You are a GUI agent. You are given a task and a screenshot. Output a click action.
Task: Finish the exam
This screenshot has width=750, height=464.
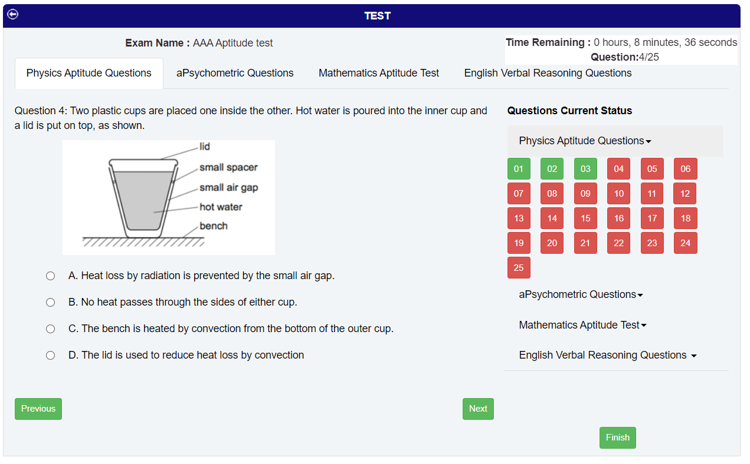[618, 438]
